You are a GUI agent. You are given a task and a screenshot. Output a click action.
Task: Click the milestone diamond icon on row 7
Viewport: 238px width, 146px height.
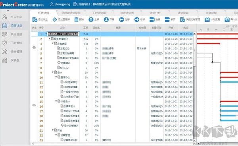[59, 63]
